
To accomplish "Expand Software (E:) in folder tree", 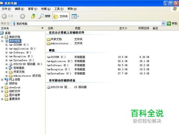I will (x=6, y=53).
